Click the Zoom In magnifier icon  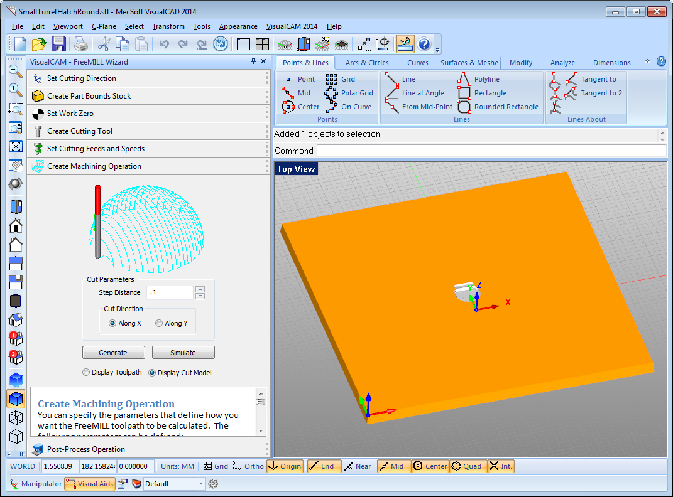16,90
